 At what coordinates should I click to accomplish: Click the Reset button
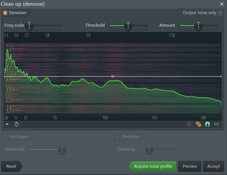coord(11,166)
